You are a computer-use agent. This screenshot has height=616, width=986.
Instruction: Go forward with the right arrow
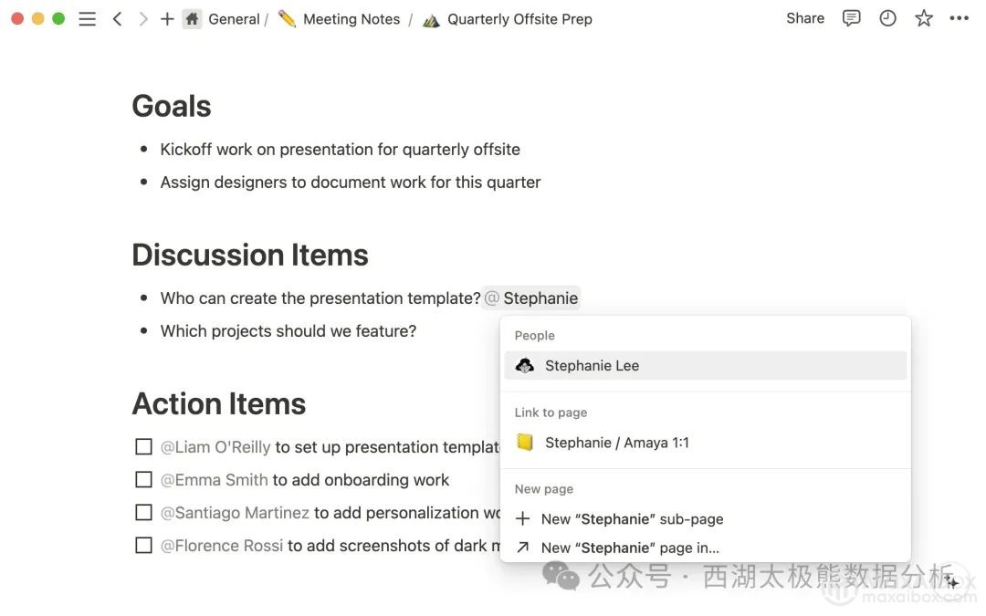click(x=142, y=19)
